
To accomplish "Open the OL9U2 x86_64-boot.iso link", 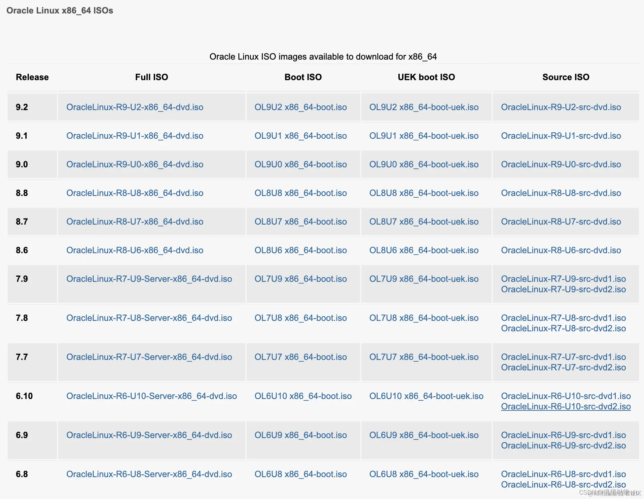I will [300, 107].
